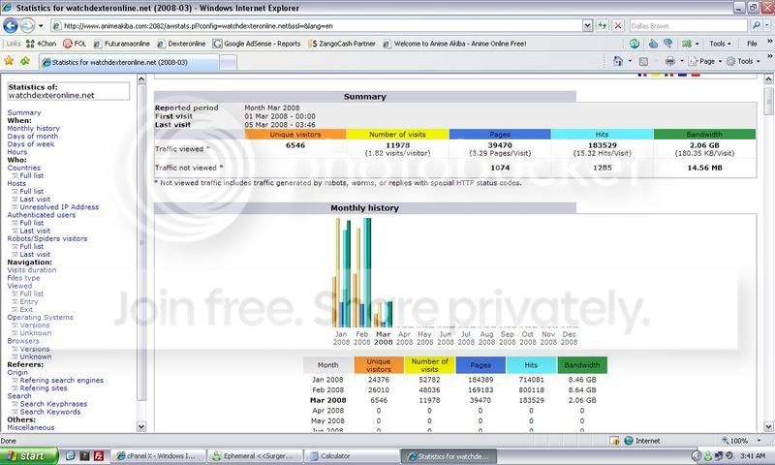Switch to Calculator taskbar window
The height and width of the screenshot is (465, 775).
(x=351, y=456)
